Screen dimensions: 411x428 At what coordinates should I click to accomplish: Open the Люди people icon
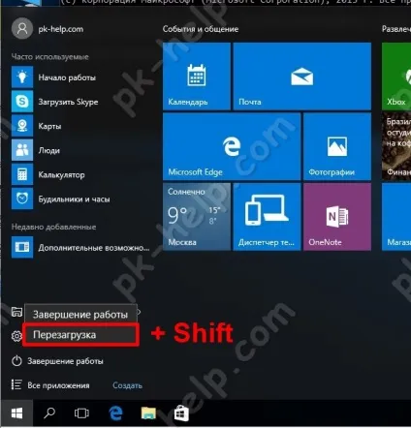(22, 150)
